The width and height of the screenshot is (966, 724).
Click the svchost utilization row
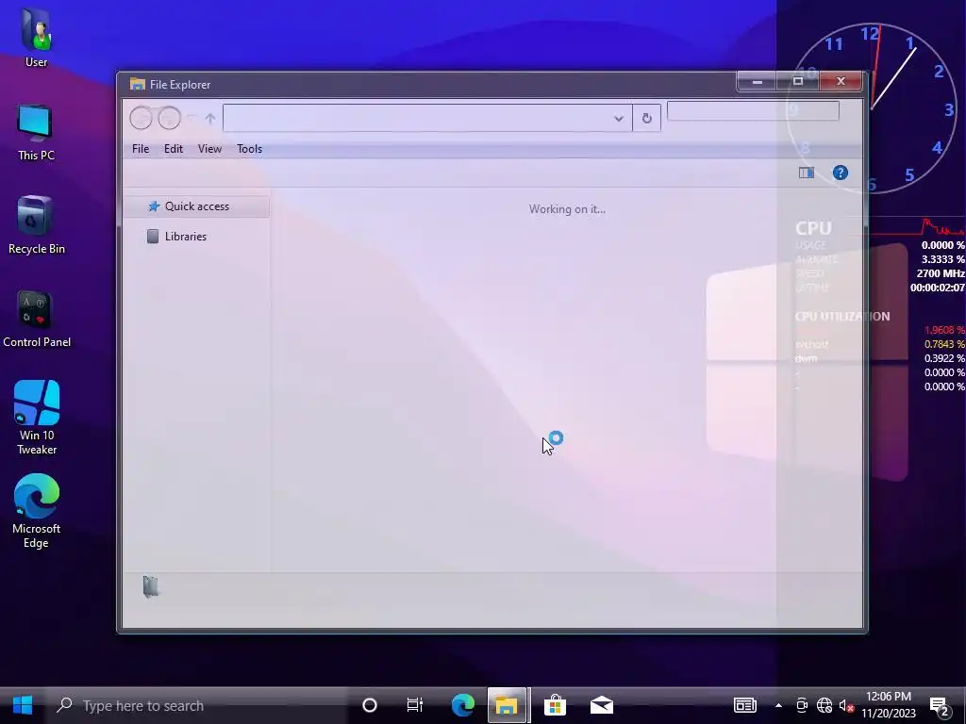(880, 344)
